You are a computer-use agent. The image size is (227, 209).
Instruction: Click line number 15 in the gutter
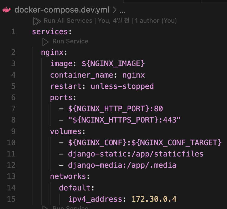click(x=11, y=199)
